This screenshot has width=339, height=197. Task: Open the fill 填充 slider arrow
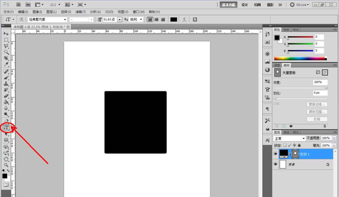point(334,145)
